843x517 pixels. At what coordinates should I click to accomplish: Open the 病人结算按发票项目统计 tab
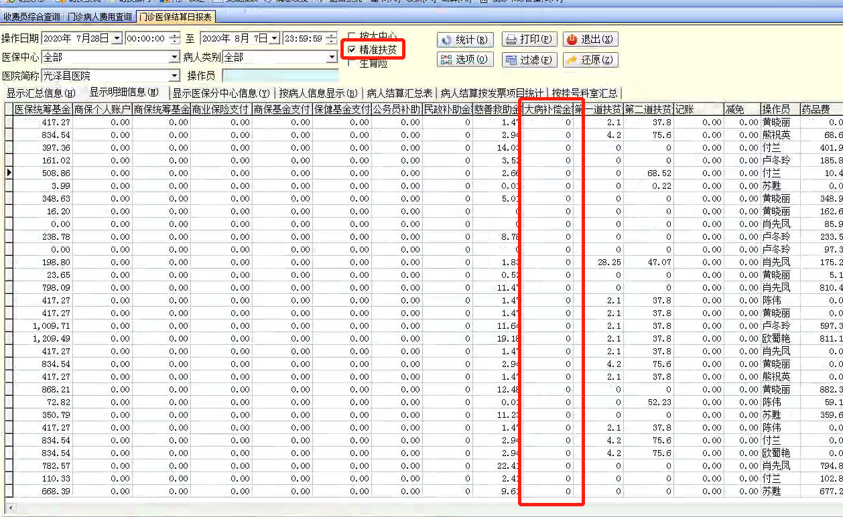click(x=492, y=93)
